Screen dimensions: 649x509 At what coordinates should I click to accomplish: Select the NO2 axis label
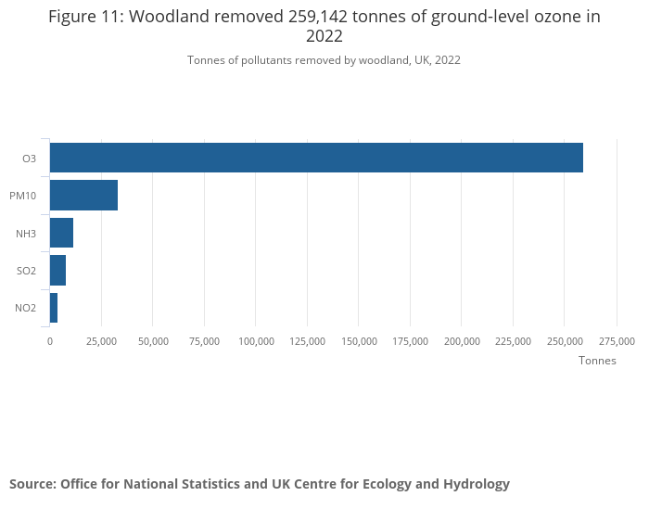click(x=26, y=308)
